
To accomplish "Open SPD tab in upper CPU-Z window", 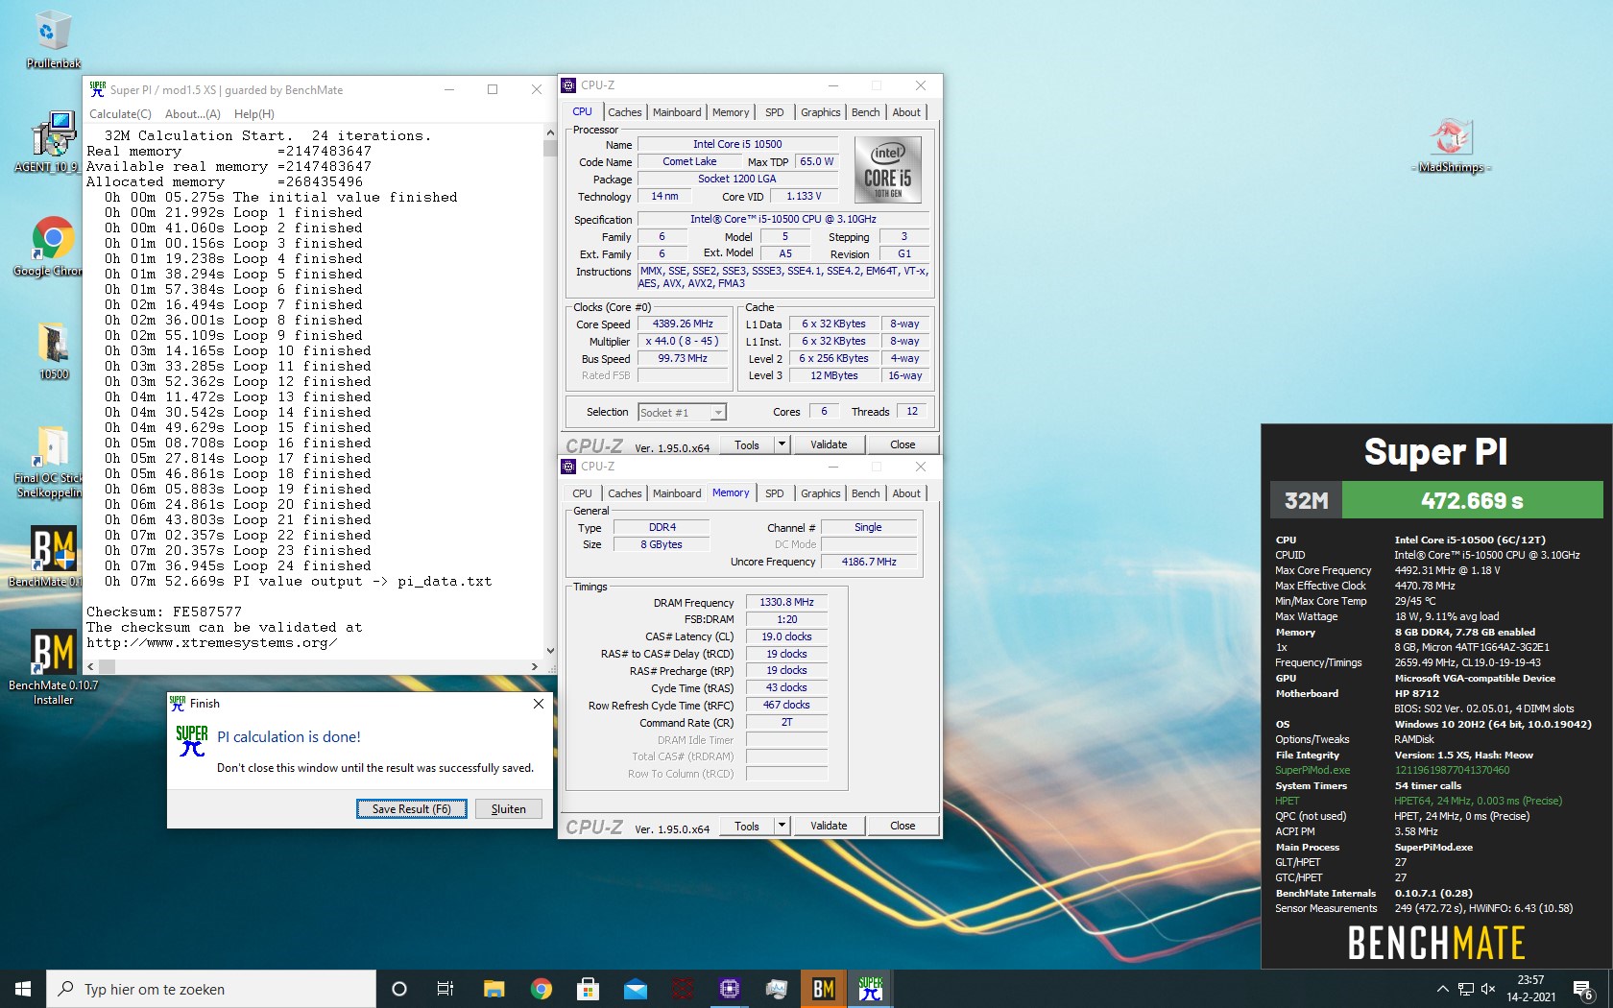I will (775, 112).
